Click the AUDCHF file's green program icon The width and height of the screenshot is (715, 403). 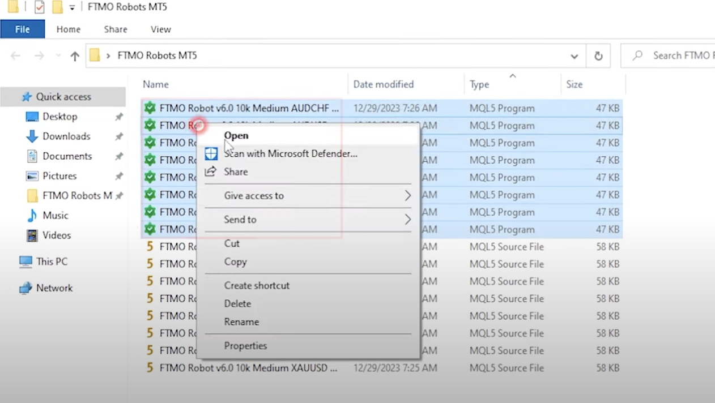click(x=150, y=108)
